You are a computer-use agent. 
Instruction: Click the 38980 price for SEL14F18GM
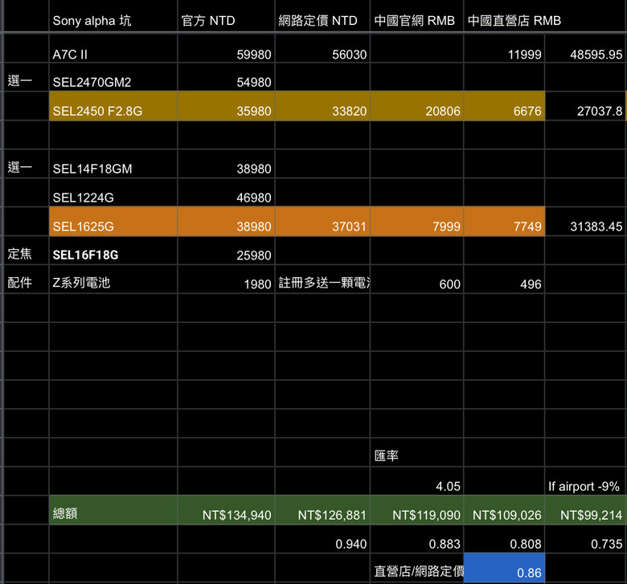(227, 164)
